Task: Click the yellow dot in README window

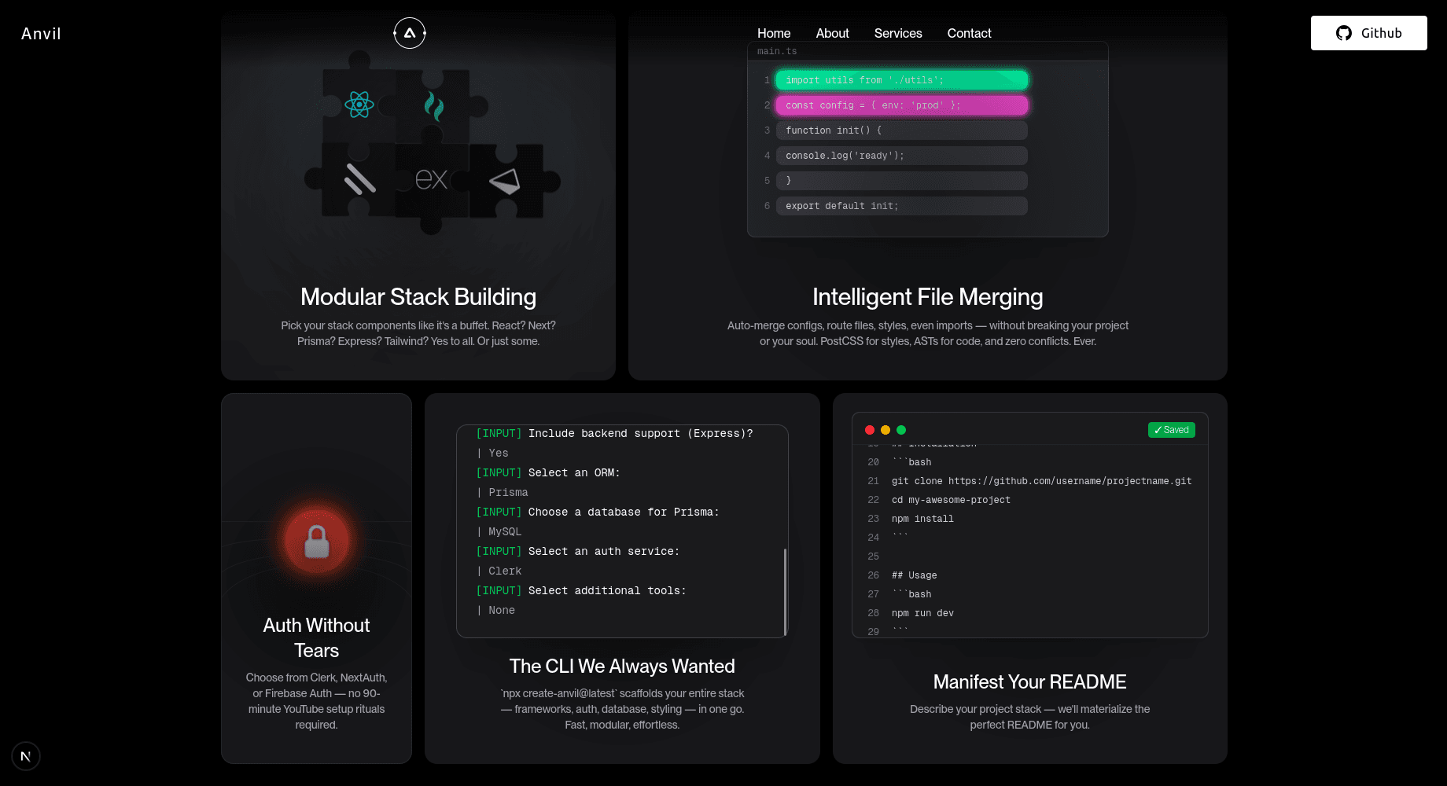Action: click(x=886, y=430)
